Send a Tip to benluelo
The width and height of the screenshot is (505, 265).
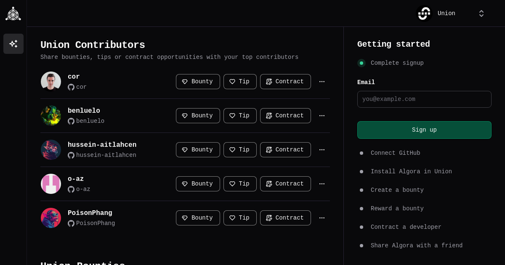coord(240,116)
